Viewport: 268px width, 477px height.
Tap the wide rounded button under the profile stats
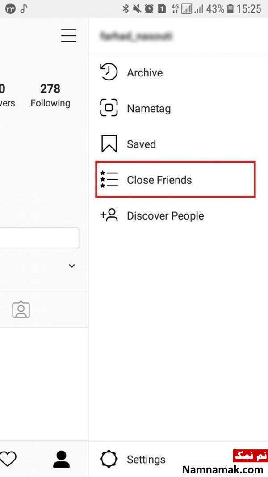point(39,238)
